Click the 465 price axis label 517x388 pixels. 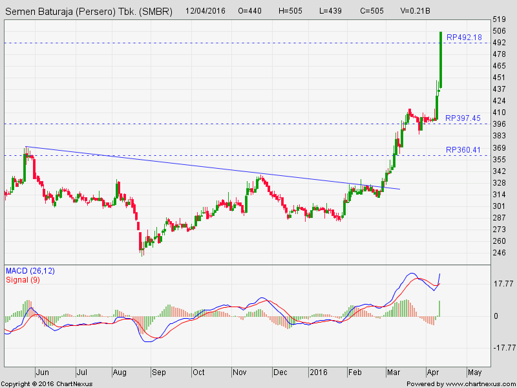499,66
